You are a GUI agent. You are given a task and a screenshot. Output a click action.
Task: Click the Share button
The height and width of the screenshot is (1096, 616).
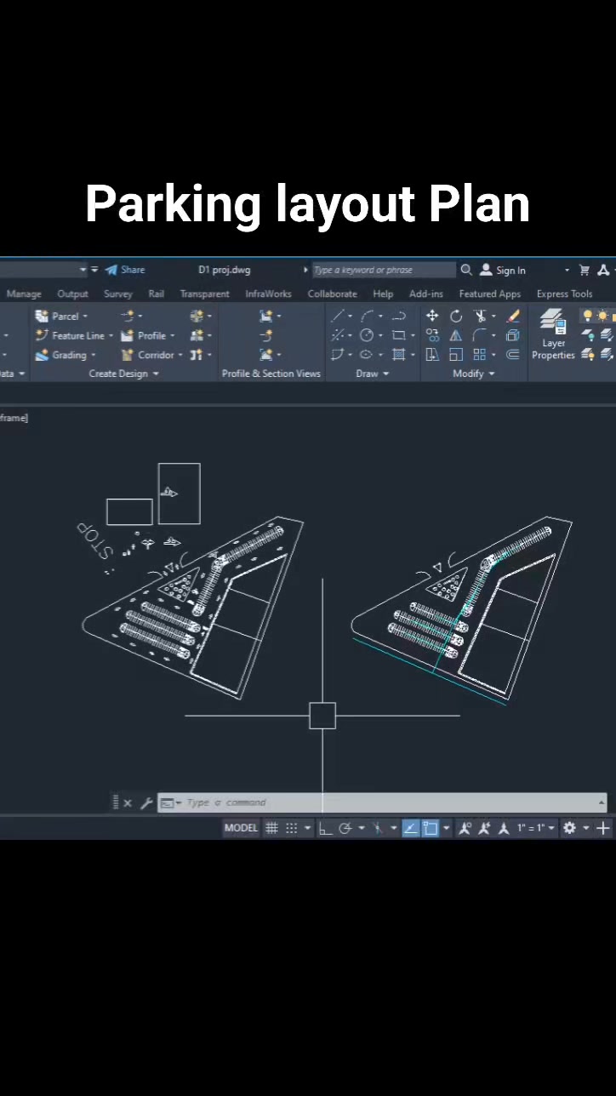[x=125, y=270]
